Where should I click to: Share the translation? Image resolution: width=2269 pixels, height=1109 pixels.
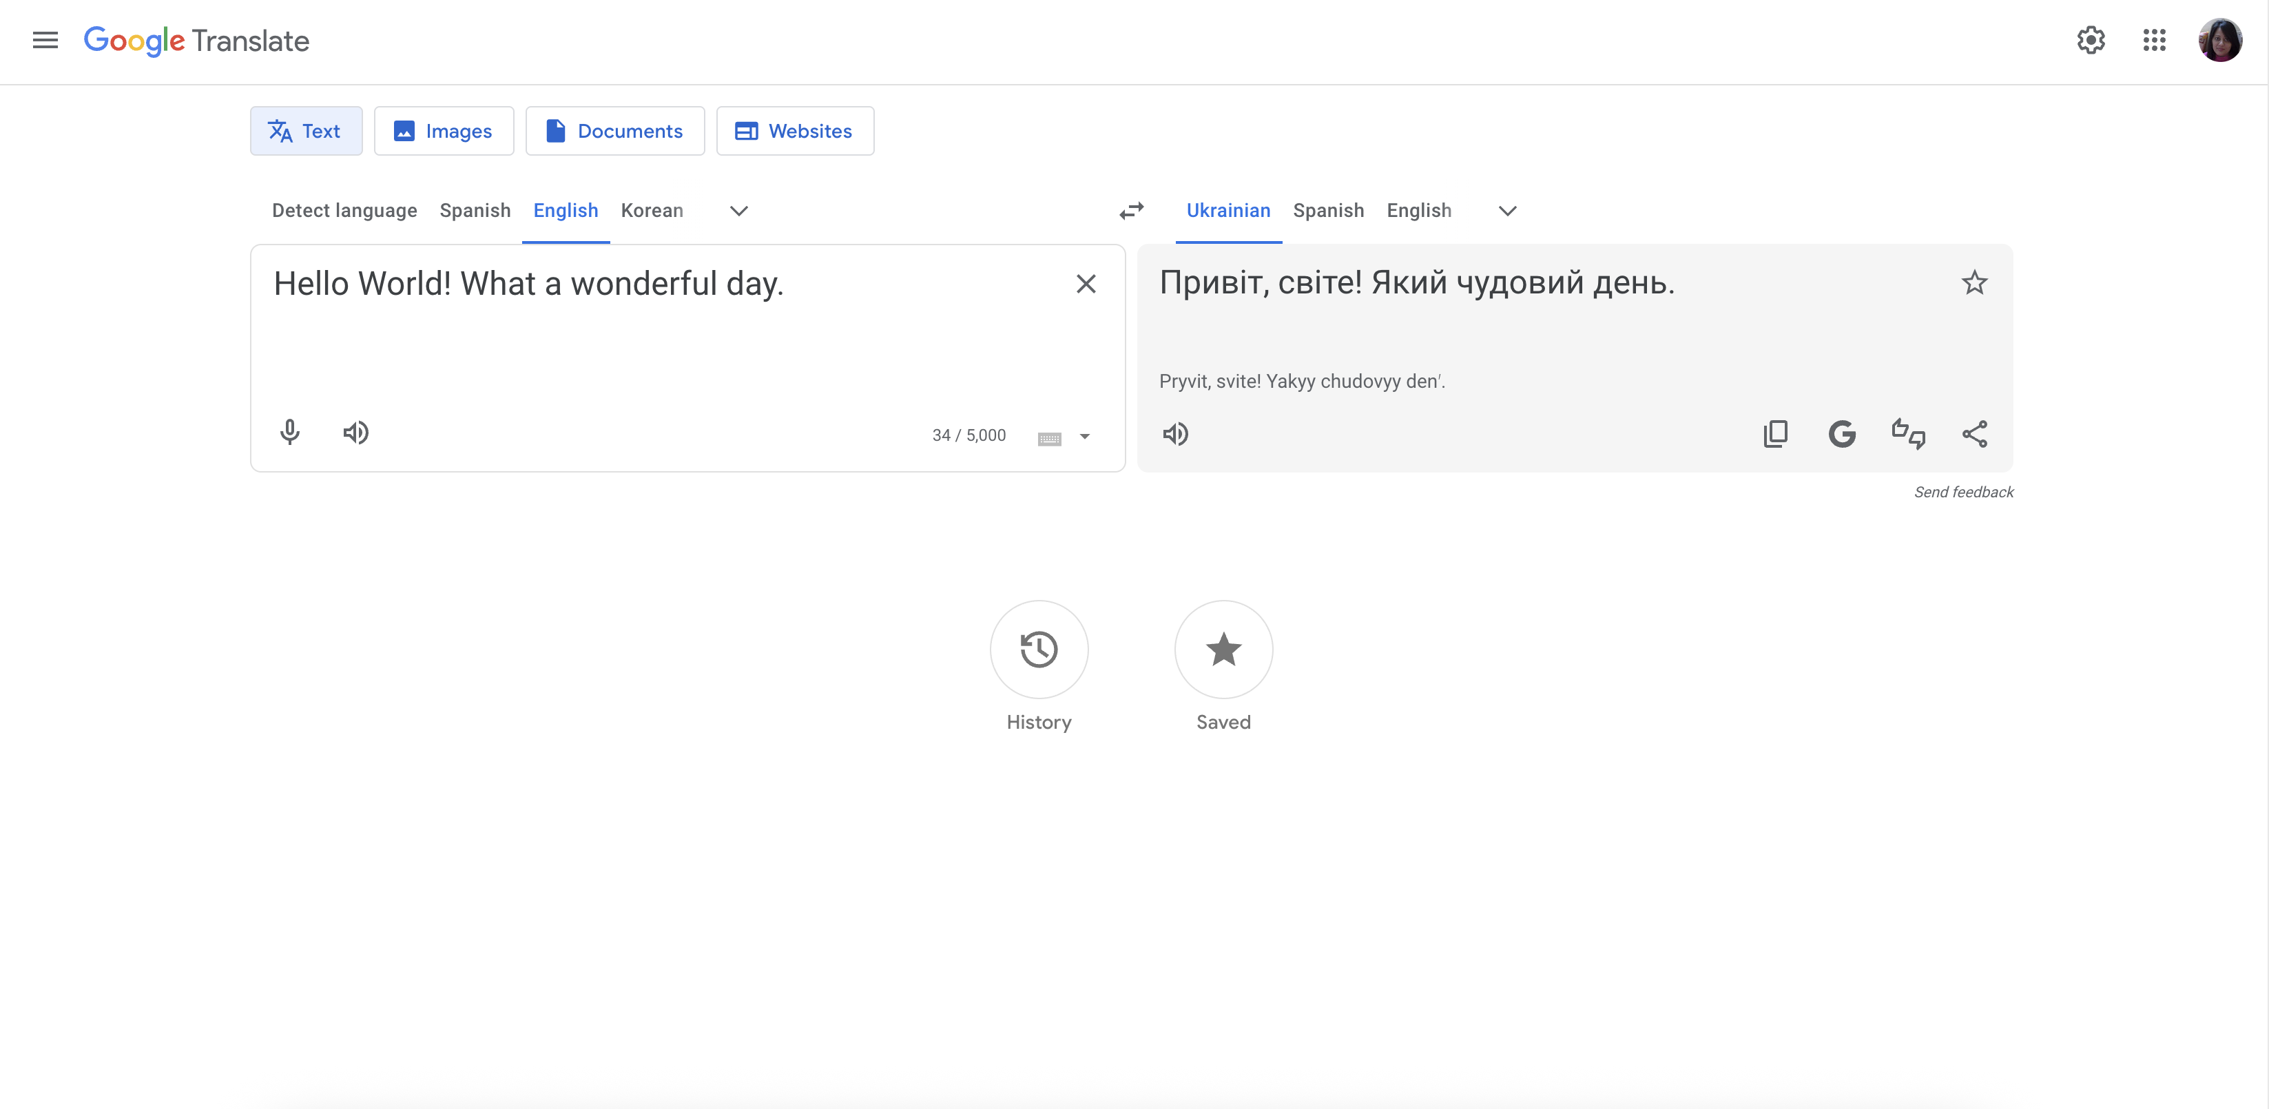(x=1976, y=433)
